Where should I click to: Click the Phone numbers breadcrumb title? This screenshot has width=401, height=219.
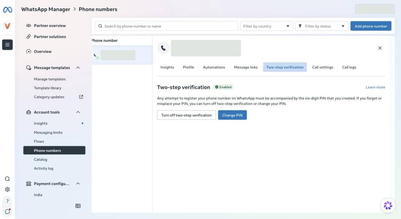tap(98, 9)
